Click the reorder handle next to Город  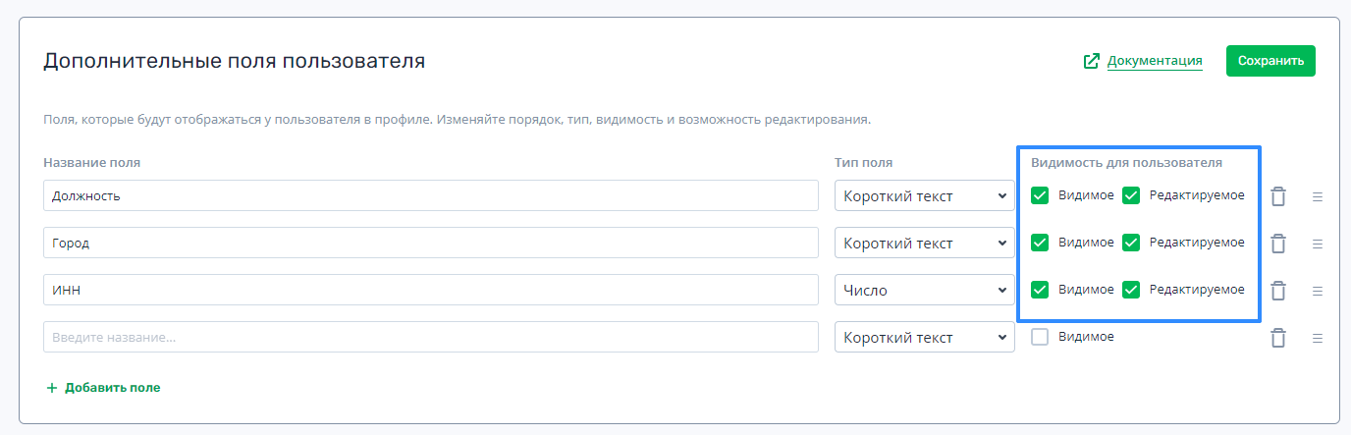coord(1318,244)
